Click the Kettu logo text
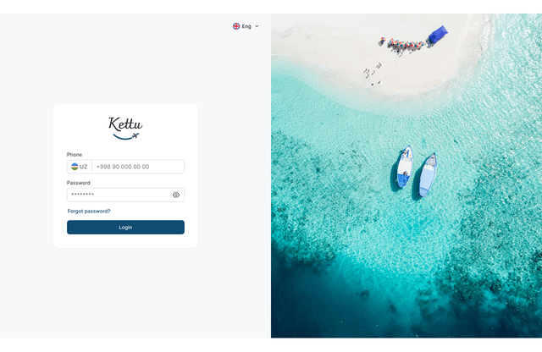The width and height of the screenshot is (542, 352). pyautogui.click(x=125, y=124)
